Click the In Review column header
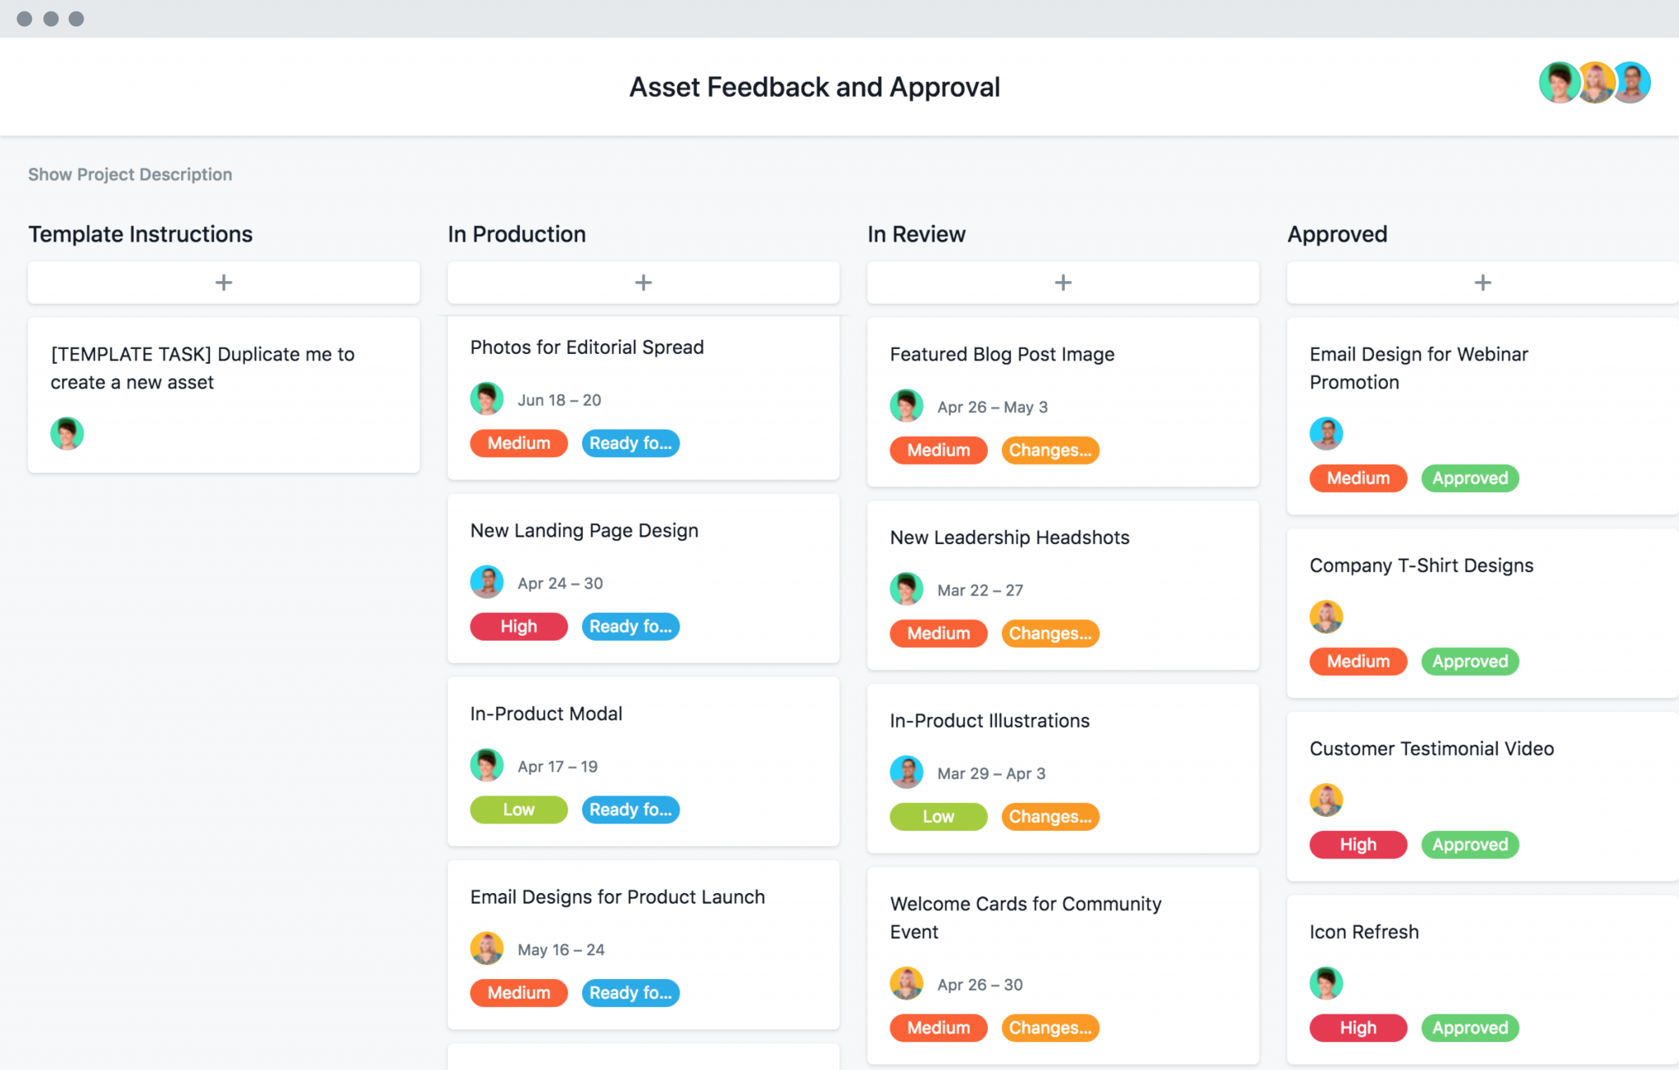Image resolution: width=1679 pixels, height=1070 pixels. click(x=917, y=234)
